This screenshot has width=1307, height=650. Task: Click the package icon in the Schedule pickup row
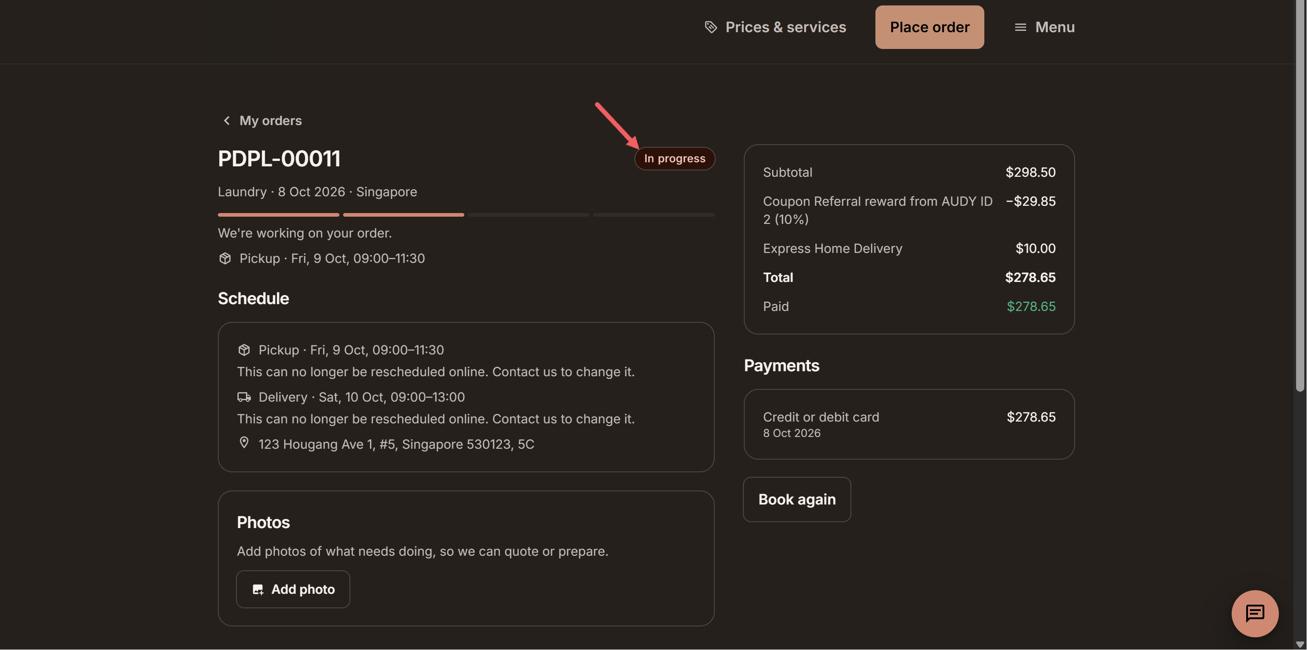pos(244,349)
